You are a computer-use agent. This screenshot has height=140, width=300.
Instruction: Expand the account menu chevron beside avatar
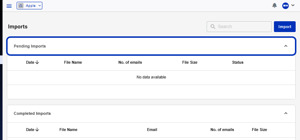point(293,5)
